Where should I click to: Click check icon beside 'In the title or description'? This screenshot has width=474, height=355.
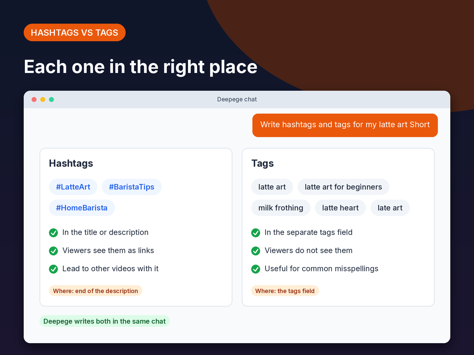[x=53, y=233]
